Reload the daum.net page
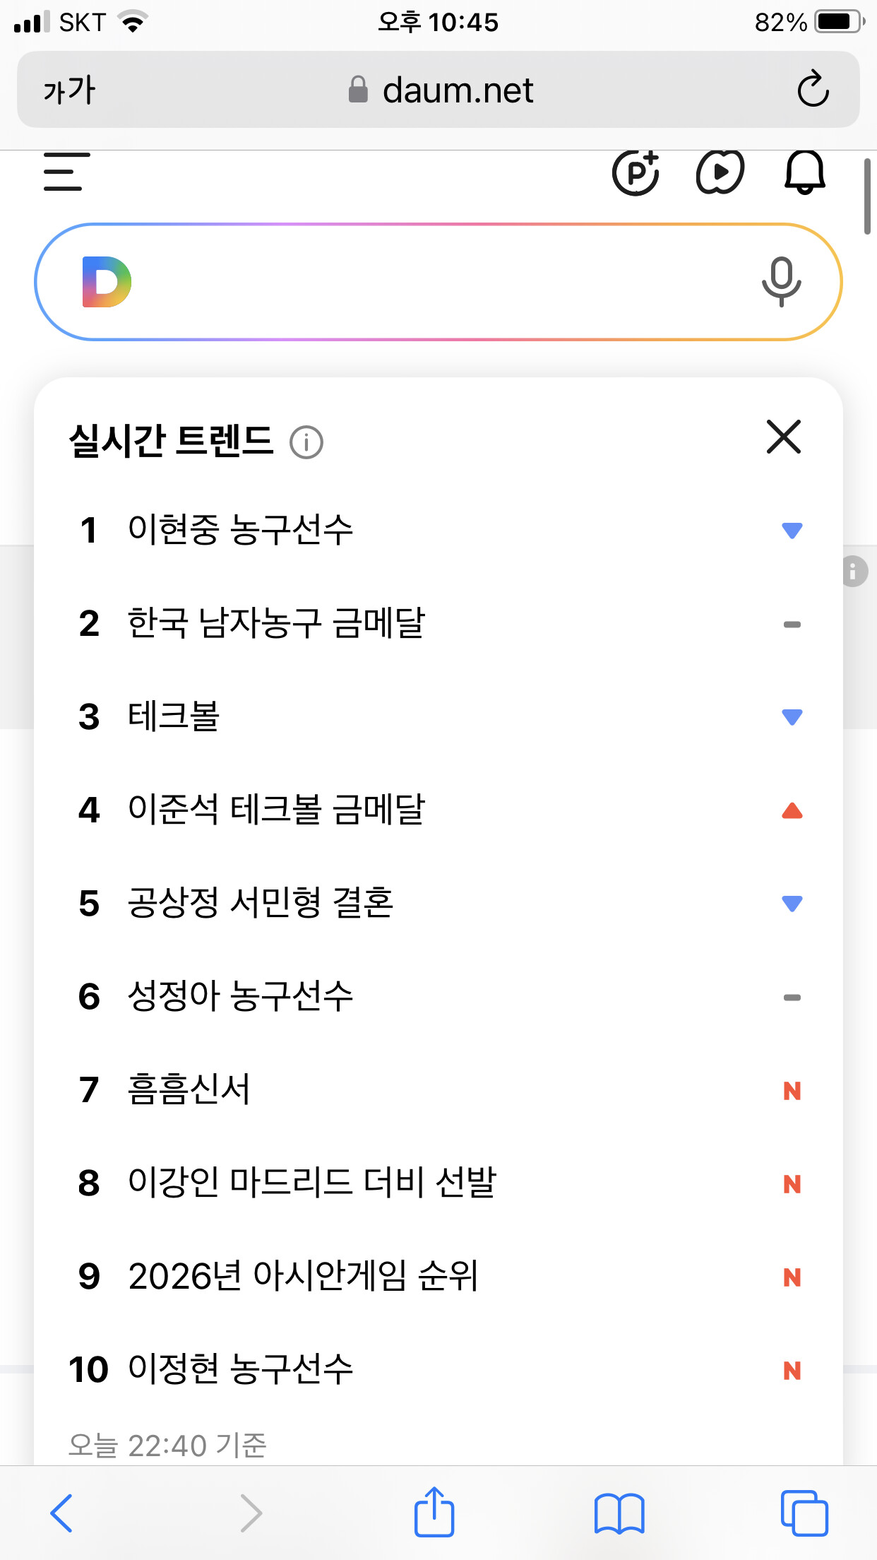Image resolution: width=877 pixels, height=1560 pixels. [x=813, y=89]
